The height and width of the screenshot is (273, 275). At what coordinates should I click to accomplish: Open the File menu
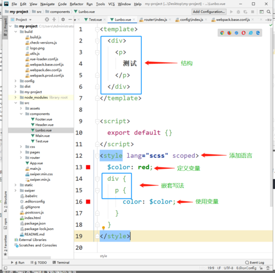click(14, 4)
